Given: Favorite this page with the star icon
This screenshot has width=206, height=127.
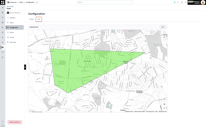Looking at the screenshot, I should 37,2.
